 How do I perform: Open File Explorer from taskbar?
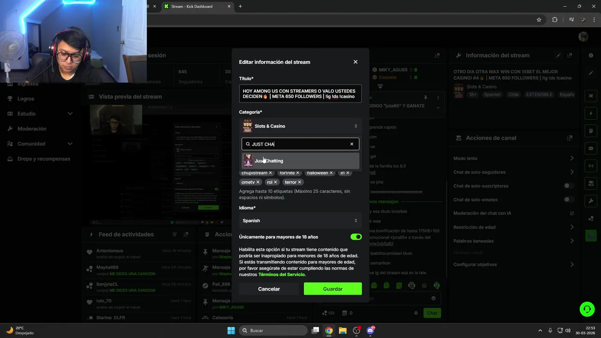coord(343,330)
